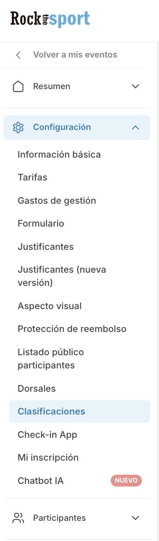
Task: Open Información básica settings
Action: click(59, 155)
